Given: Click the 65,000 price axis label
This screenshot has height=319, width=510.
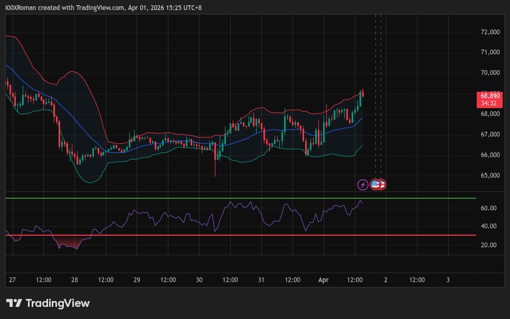Looking at the screenshot, I should (x=490, y=176).
